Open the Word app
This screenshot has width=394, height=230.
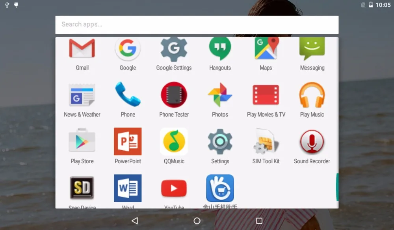point(128,188)
